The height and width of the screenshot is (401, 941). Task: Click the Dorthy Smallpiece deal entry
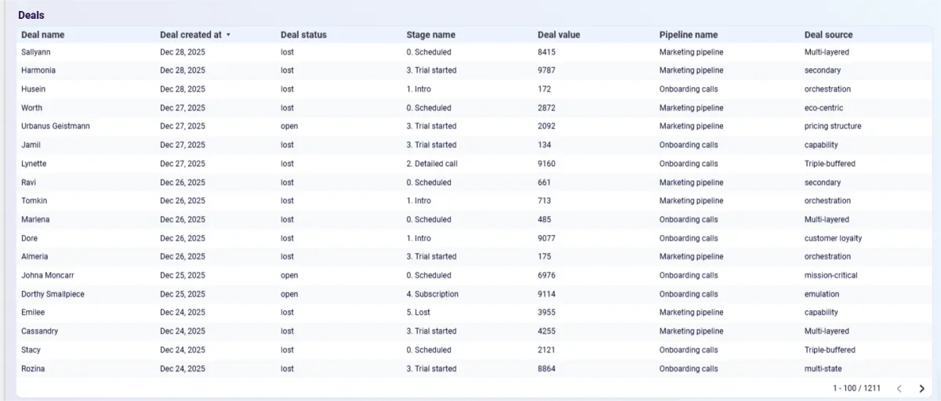(53, 294)
